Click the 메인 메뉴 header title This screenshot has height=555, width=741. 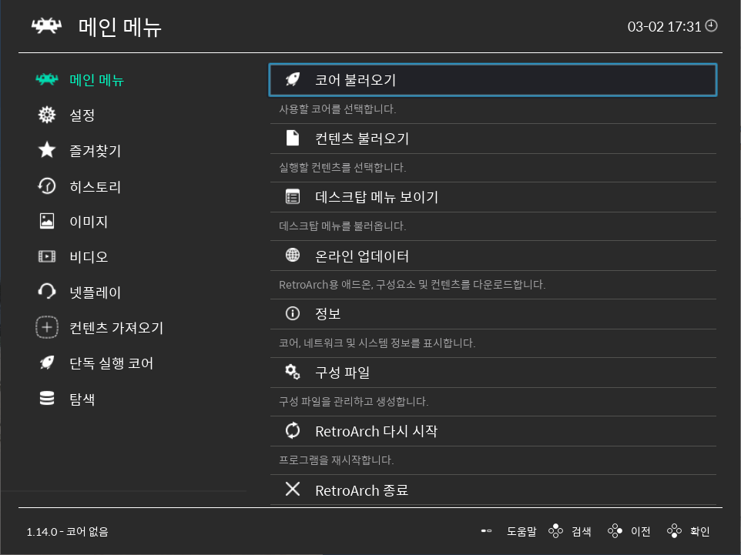click(120, 27)
